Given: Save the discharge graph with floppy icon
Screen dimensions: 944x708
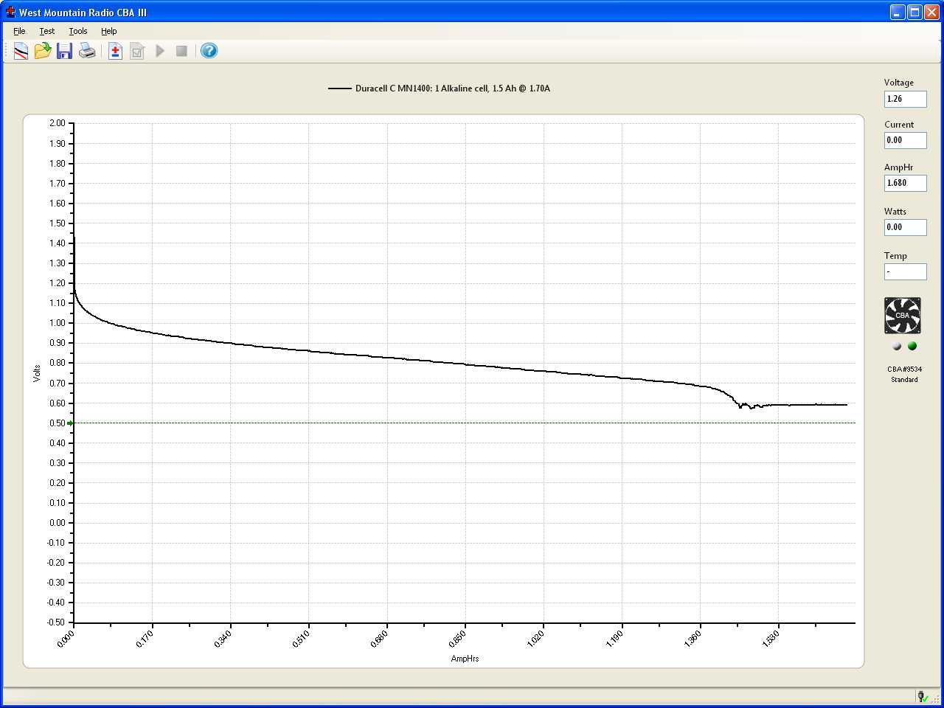Looking at the screenshot, I should point(65,51).
